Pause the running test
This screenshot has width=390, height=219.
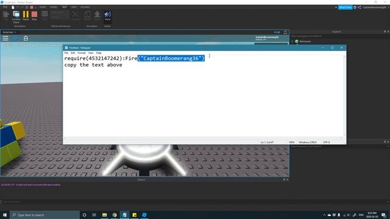[x=26, y=15]
